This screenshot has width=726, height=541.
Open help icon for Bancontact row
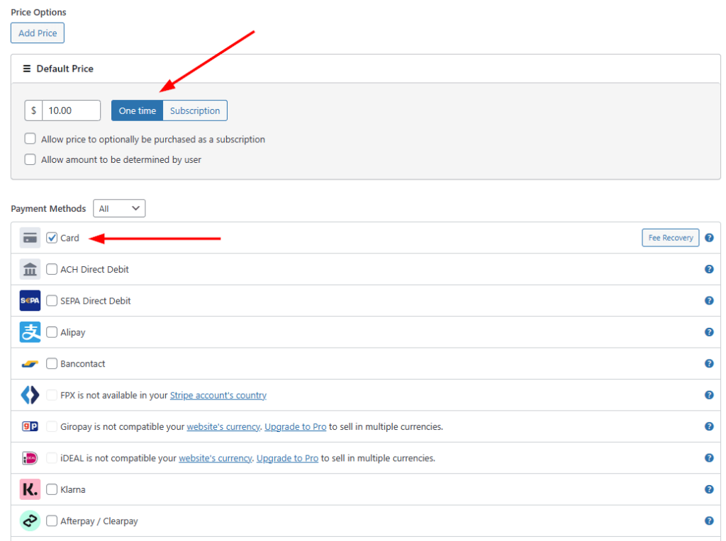tap(709, 364)
